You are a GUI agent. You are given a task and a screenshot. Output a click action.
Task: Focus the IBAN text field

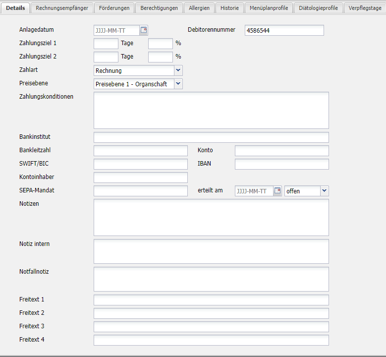pos(281,164)
